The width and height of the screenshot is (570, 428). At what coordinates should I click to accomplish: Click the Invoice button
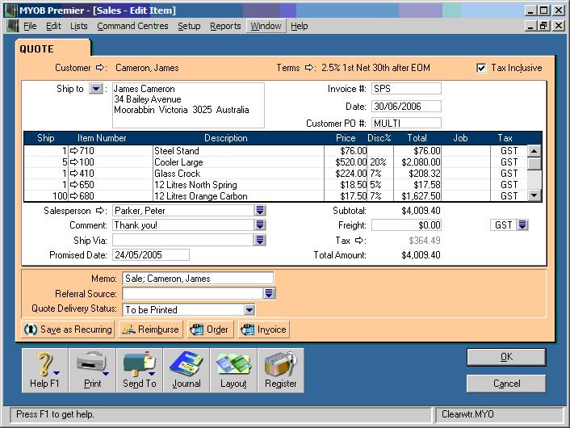coord(264,329)
